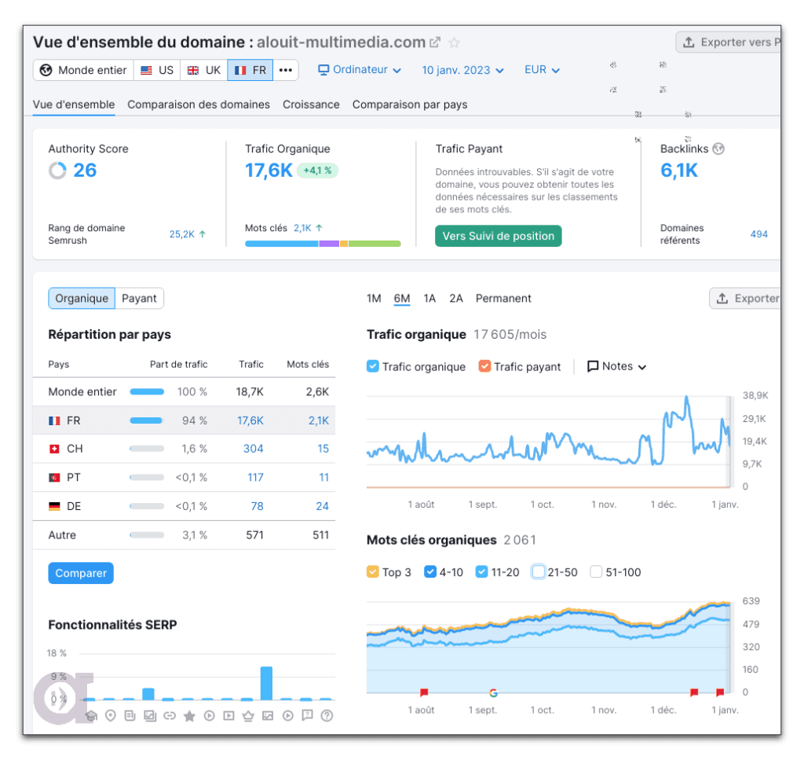Click the blue Comparer button
This screenshot has height=760, width=804.
(81, 573)
